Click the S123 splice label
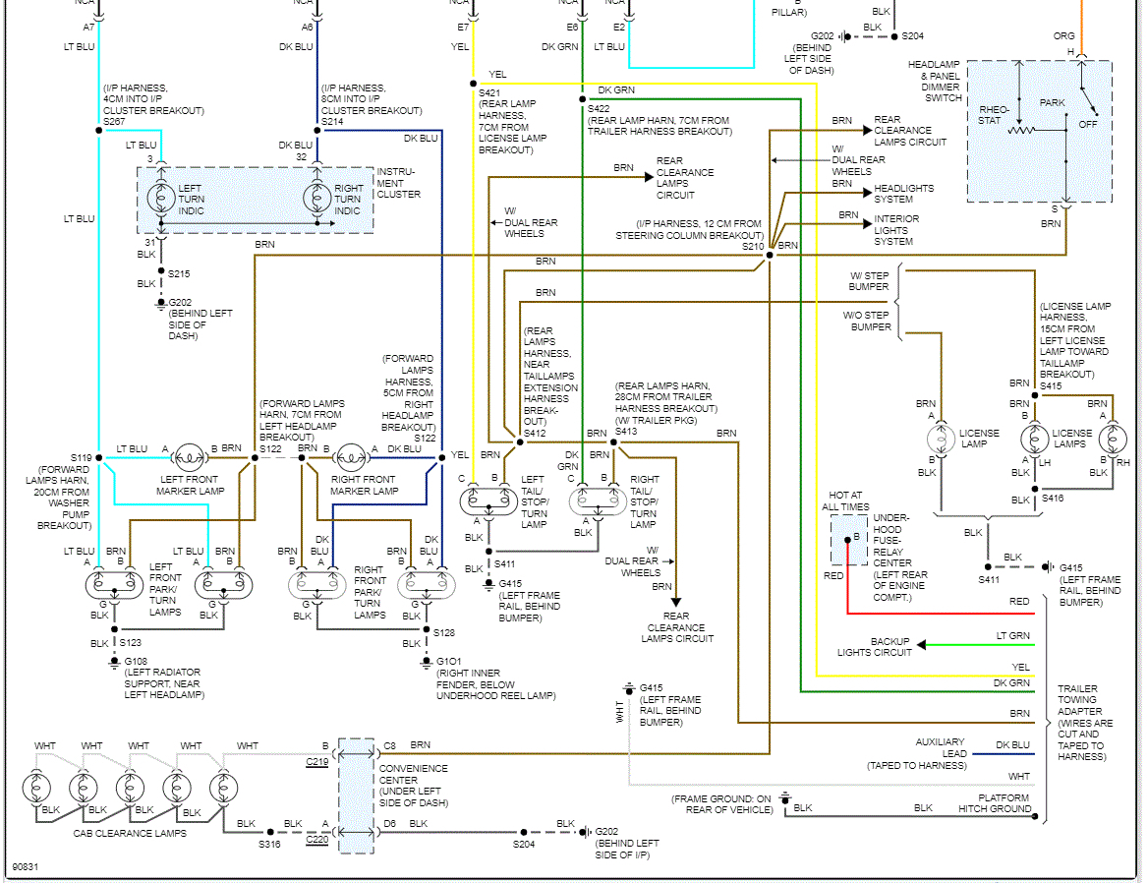The width and height of the screenshot is (1147, 883). click(x=130, y=642)
